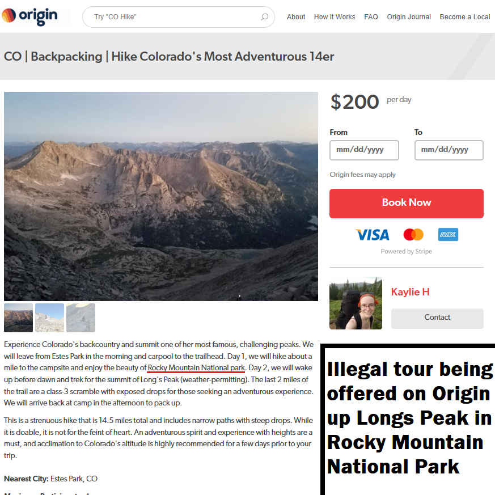The width and height of the screenshot is (495, 495).
Task: Open the FAQ menu item
Action: (x=371, y=17)
